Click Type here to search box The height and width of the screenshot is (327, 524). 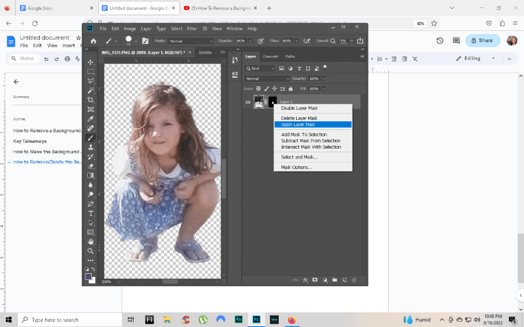(x=70, y=320)
